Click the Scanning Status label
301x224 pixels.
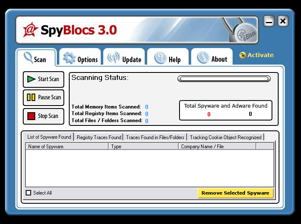click(100, 78)
